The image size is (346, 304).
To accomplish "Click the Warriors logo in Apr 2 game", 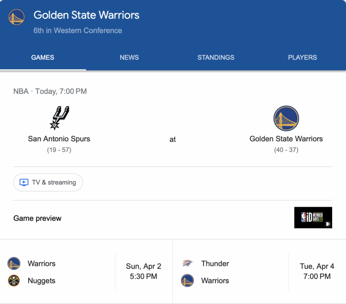I will pyautogui.click(x=14, y=263).
